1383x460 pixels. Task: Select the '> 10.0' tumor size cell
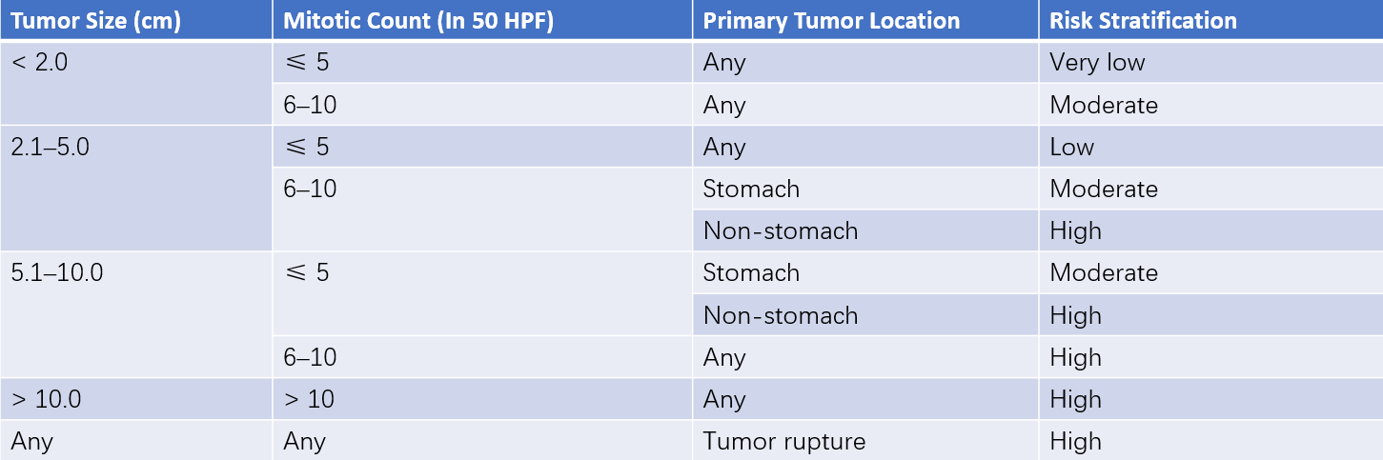pos(136,399)
